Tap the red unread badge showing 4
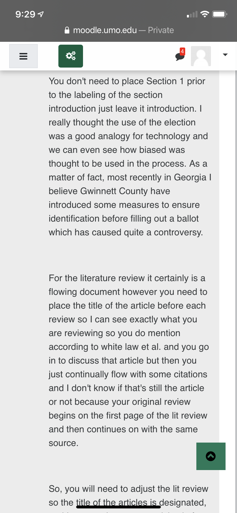This screenshot has height=513, width=237. (x=182, y=51)
